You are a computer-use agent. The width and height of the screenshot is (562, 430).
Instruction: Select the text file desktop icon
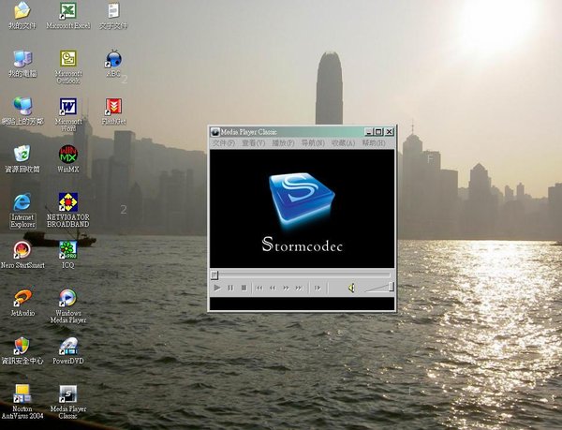113,15
